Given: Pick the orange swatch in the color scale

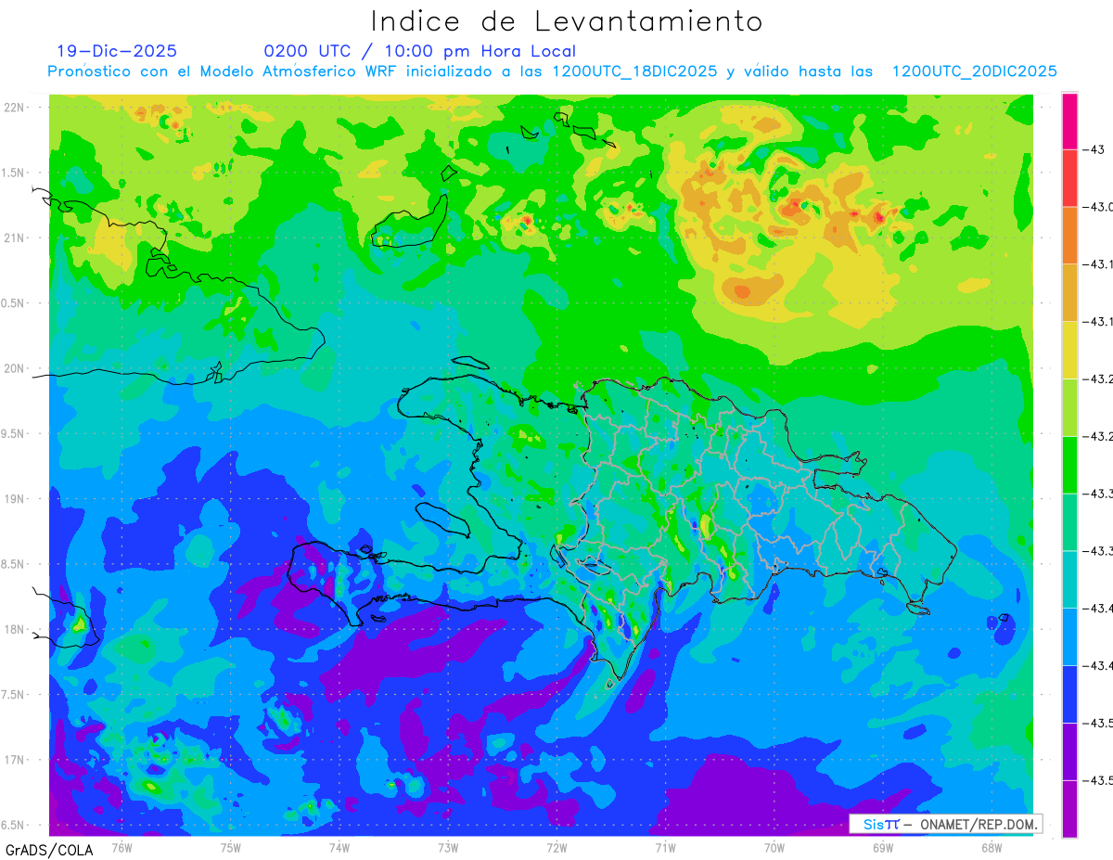Looking at the screenshot, I should 1069,236.
